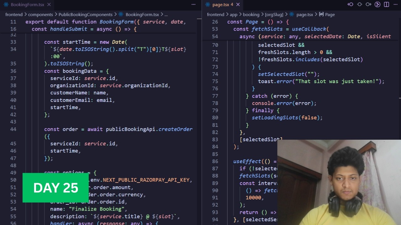Open 'app' breadcrumb segment
The width and height of the screenshot is (401, 225).
[234, 14]
